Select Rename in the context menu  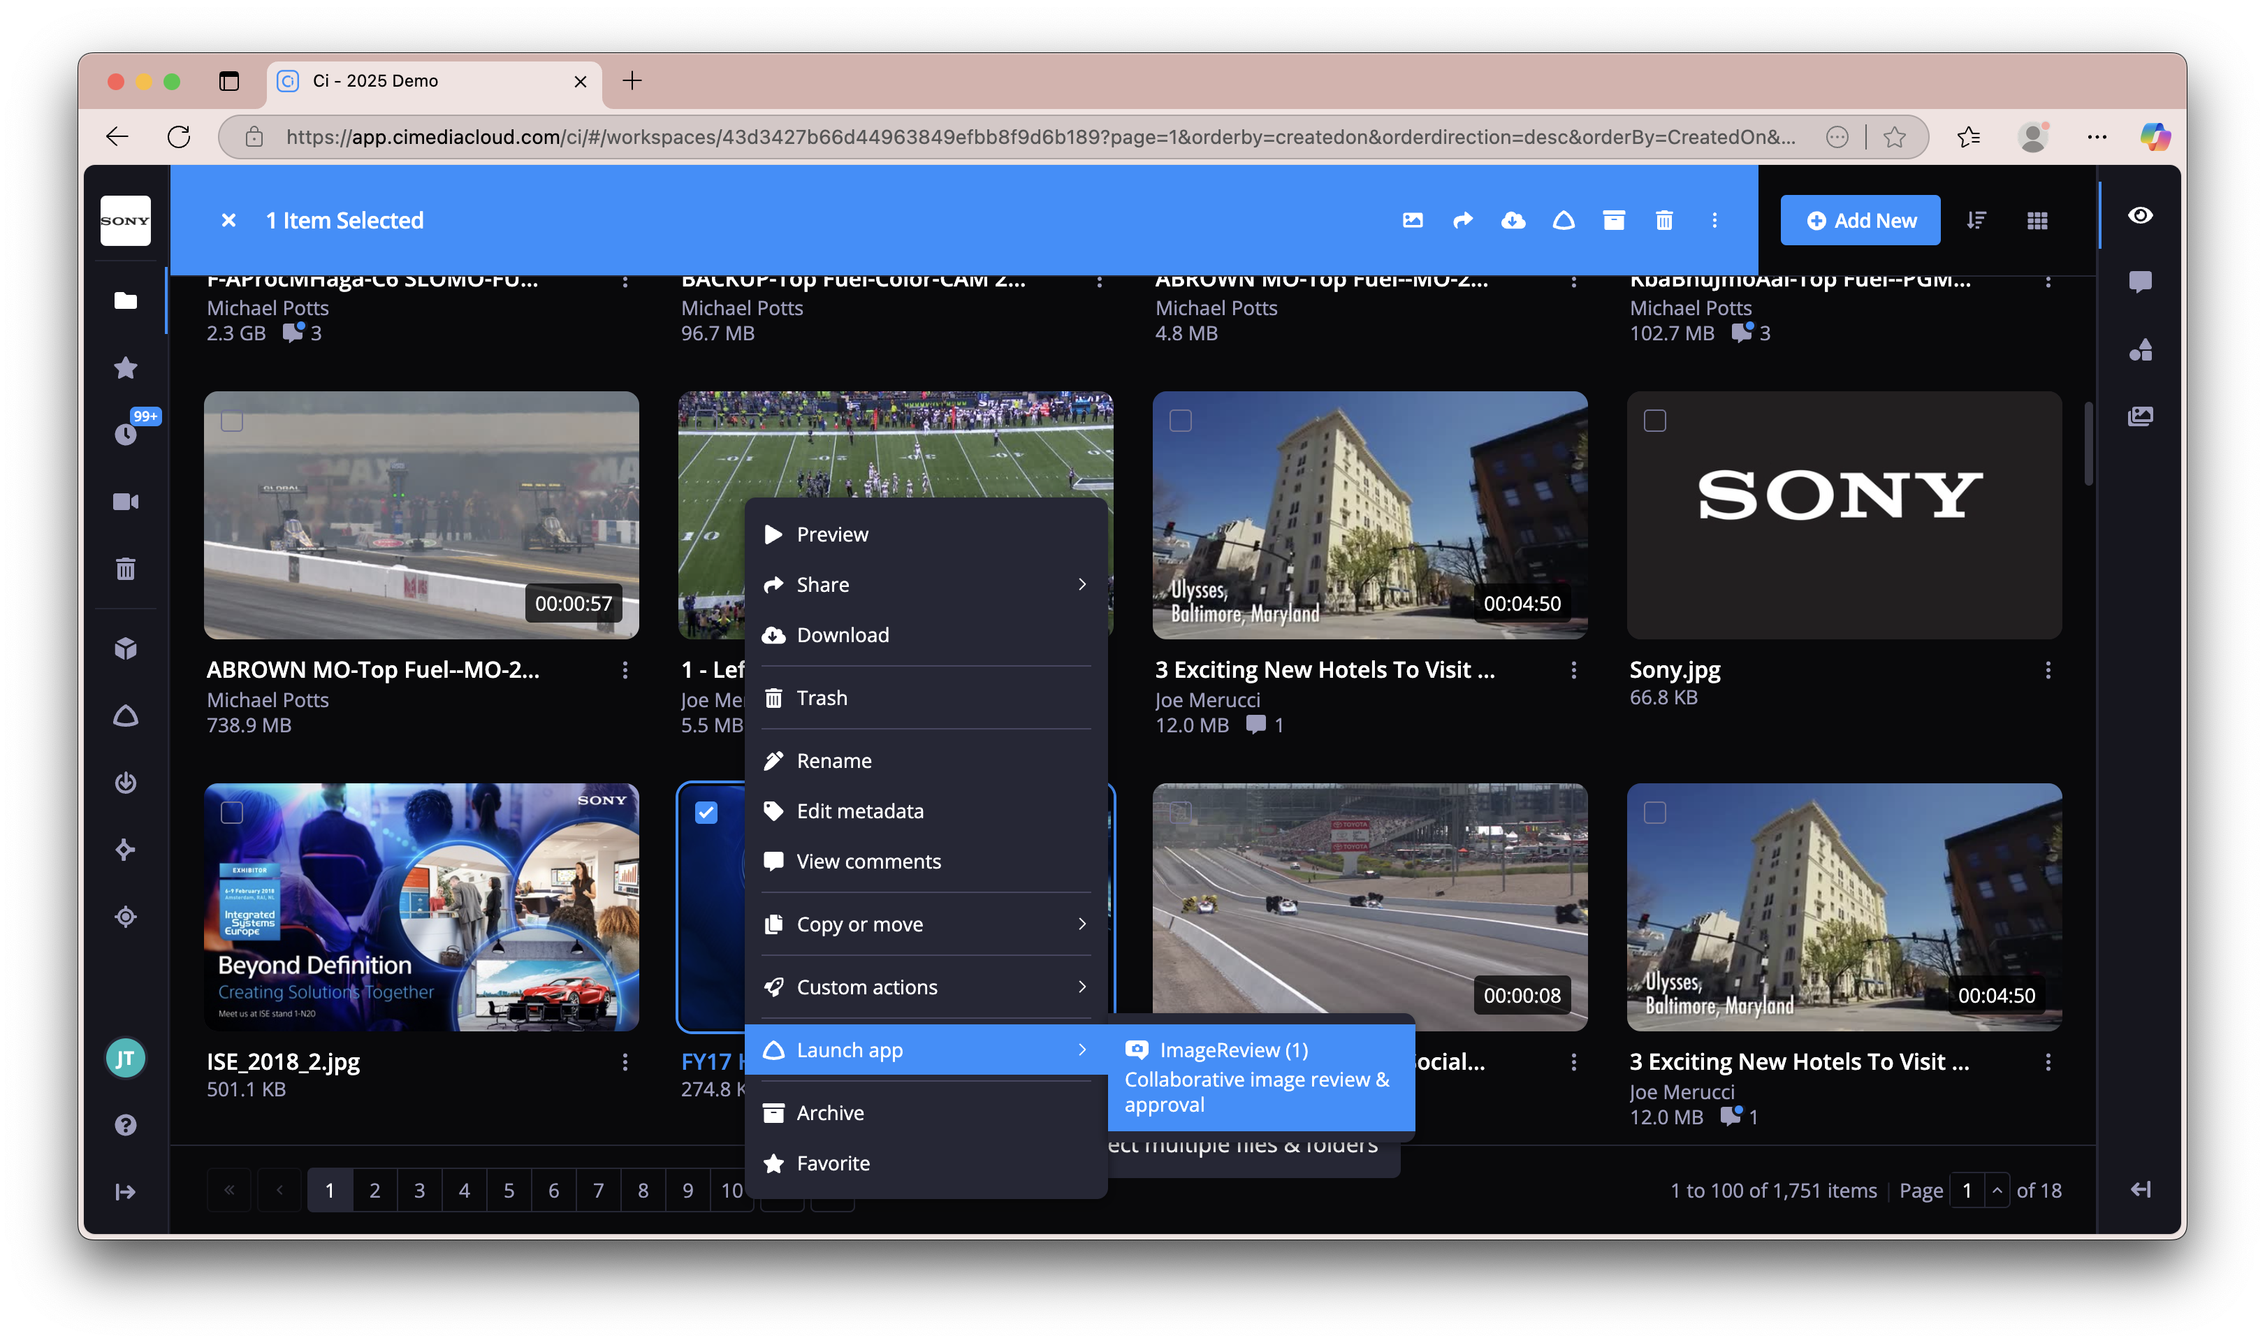click(x=926, y=761)
